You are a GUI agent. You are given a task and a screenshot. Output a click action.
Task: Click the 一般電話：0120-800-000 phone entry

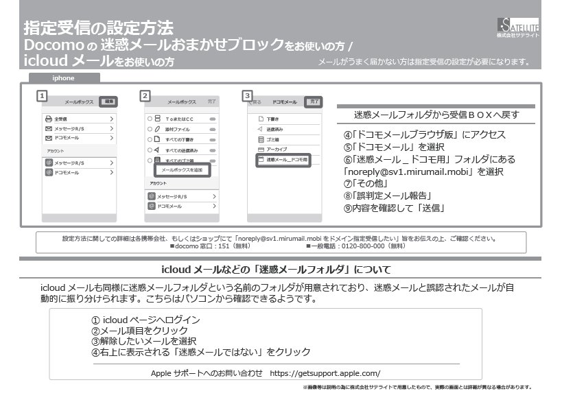pyautogui.click(x=356, y=246)
